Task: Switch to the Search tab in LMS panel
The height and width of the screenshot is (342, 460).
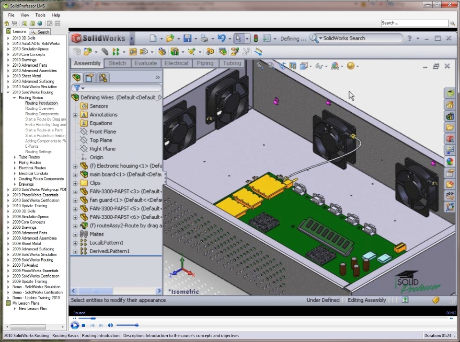Action: point(40,32)
